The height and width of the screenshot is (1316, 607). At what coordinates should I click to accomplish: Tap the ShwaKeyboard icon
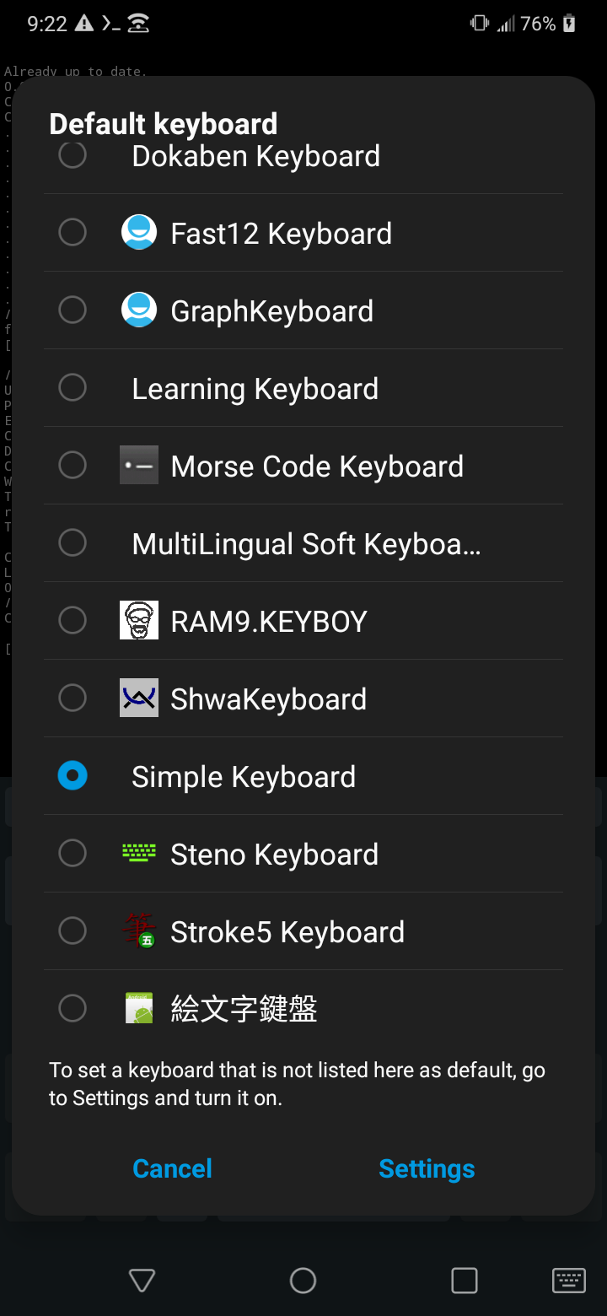click(138, 698)
